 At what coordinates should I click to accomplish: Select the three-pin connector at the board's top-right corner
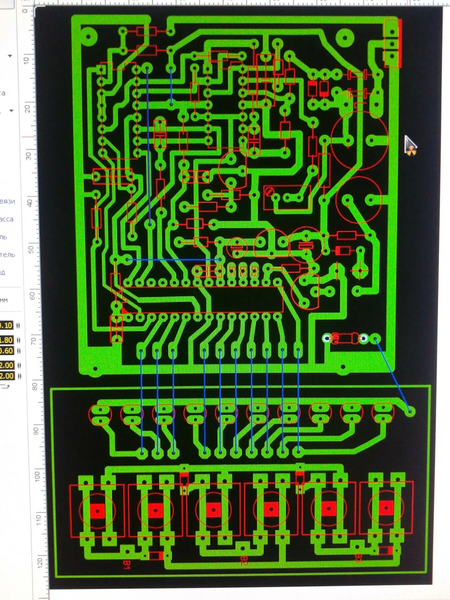coord(393,43)
